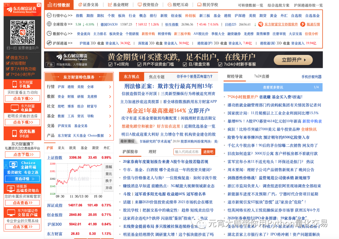The image size is (339, 239).
Task: Open the 沪深港通持股一览 top link
Action: click(308, 5)
